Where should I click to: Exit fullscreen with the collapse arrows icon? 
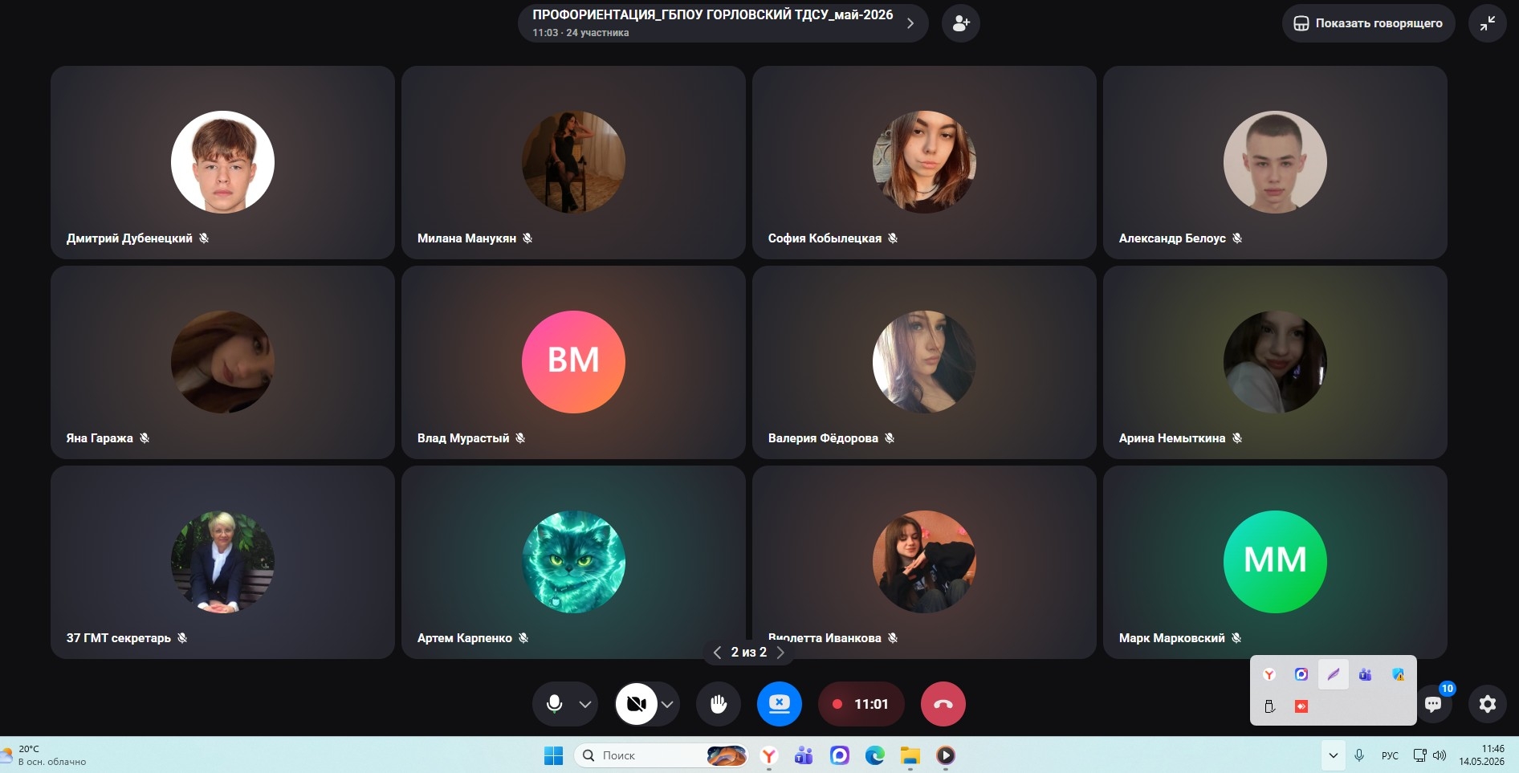pos(1488,23)
